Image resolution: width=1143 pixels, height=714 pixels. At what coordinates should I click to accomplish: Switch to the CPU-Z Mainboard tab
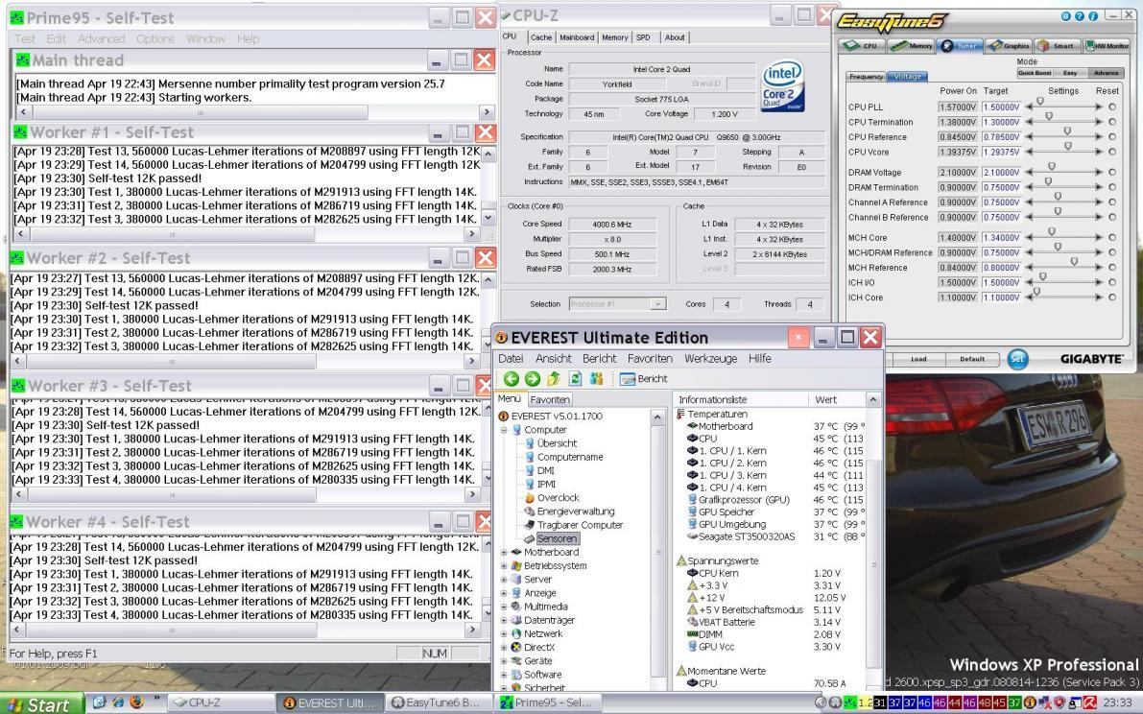pos(577,37)
